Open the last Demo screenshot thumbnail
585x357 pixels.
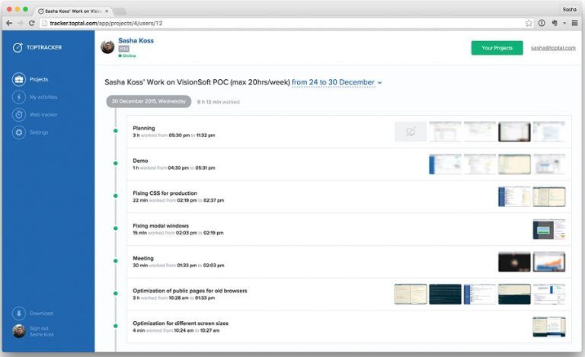(x=548, y=164)
